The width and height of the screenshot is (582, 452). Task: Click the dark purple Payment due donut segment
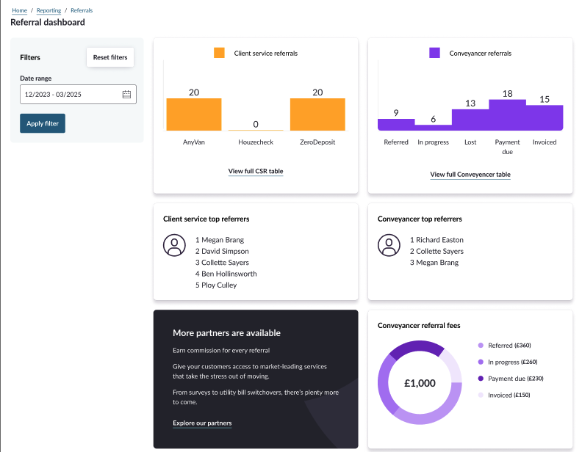(x=417, y=347)
